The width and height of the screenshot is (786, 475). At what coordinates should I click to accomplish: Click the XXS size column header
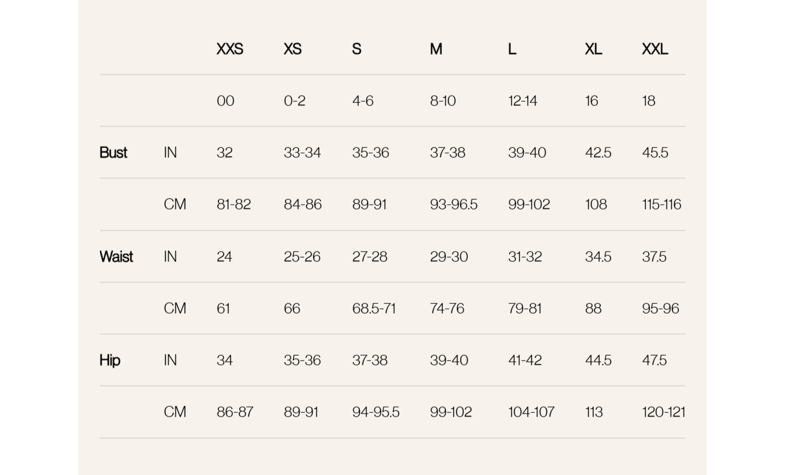230,49
